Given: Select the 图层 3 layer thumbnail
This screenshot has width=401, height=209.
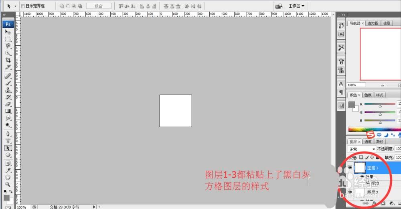Looking at the screenshot, I should pyautogui.click(x=360, y=168).
